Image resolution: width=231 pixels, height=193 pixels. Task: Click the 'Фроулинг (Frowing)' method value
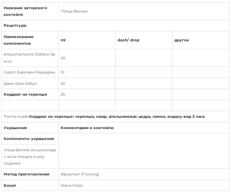[x=80, y=174]
